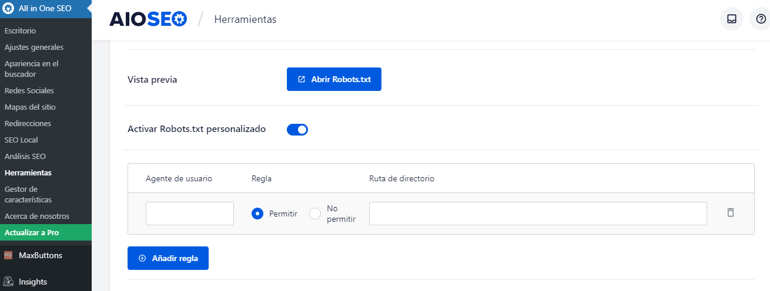
Task: Click the Ruta de directorio text field
Action: pos(537,214)
